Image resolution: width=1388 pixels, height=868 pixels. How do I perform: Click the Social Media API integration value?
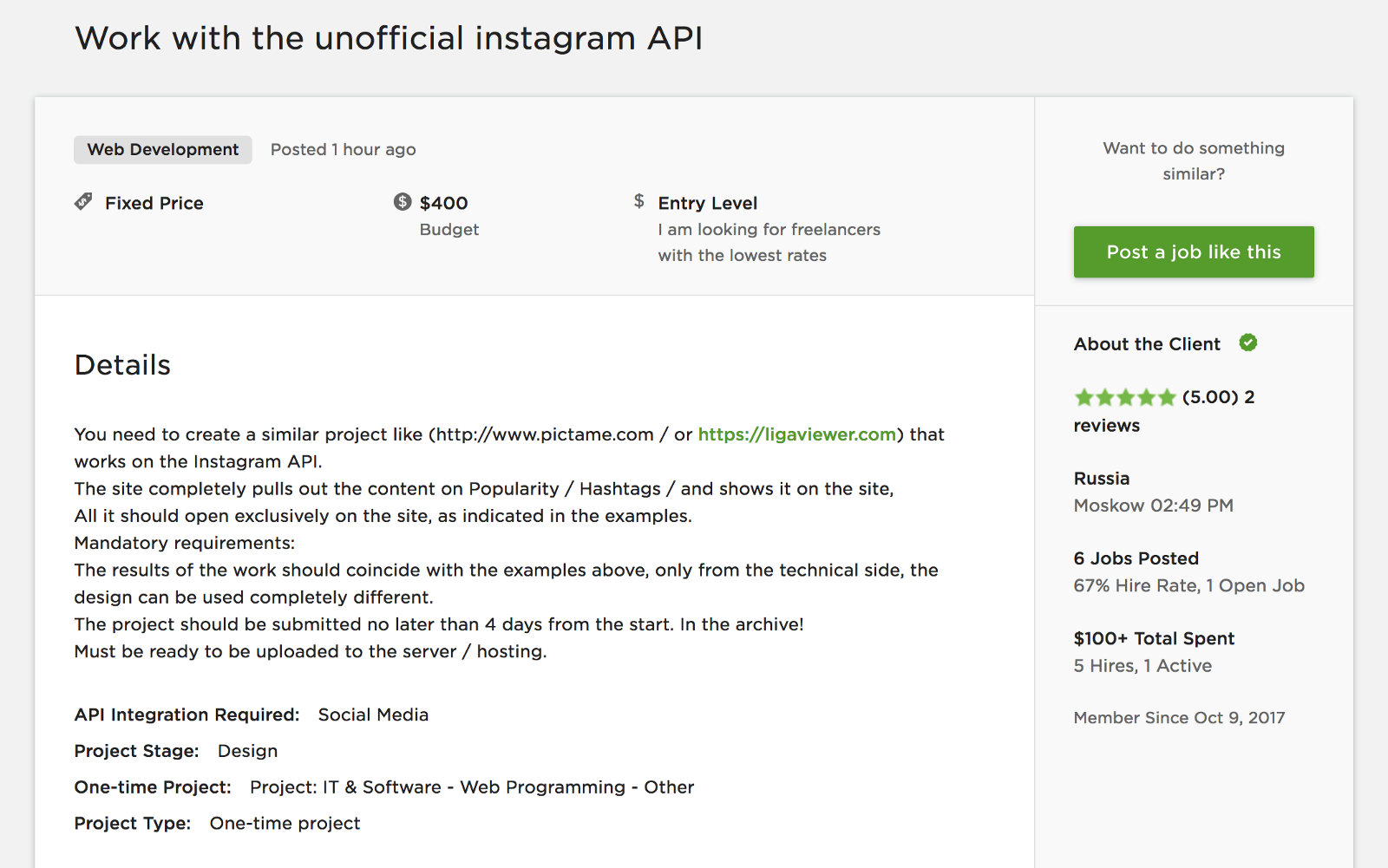point(373,715)
